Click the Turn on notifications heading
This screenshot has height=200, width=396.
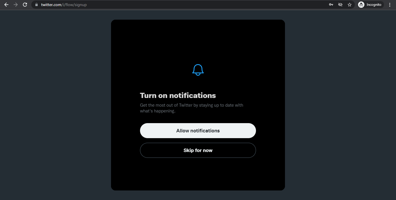[178, 95]
